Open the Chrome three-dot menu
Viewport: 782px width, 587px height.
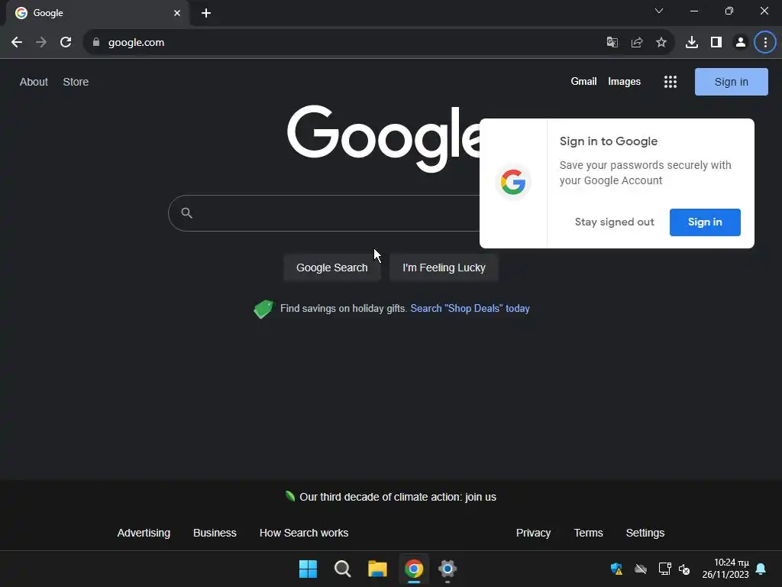pos(765,43)
